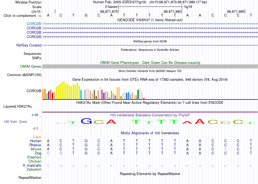Screen dimensions: 258x184
Task: Click the gray OMIM Genes item bar
Action: [x=150, y=66]
